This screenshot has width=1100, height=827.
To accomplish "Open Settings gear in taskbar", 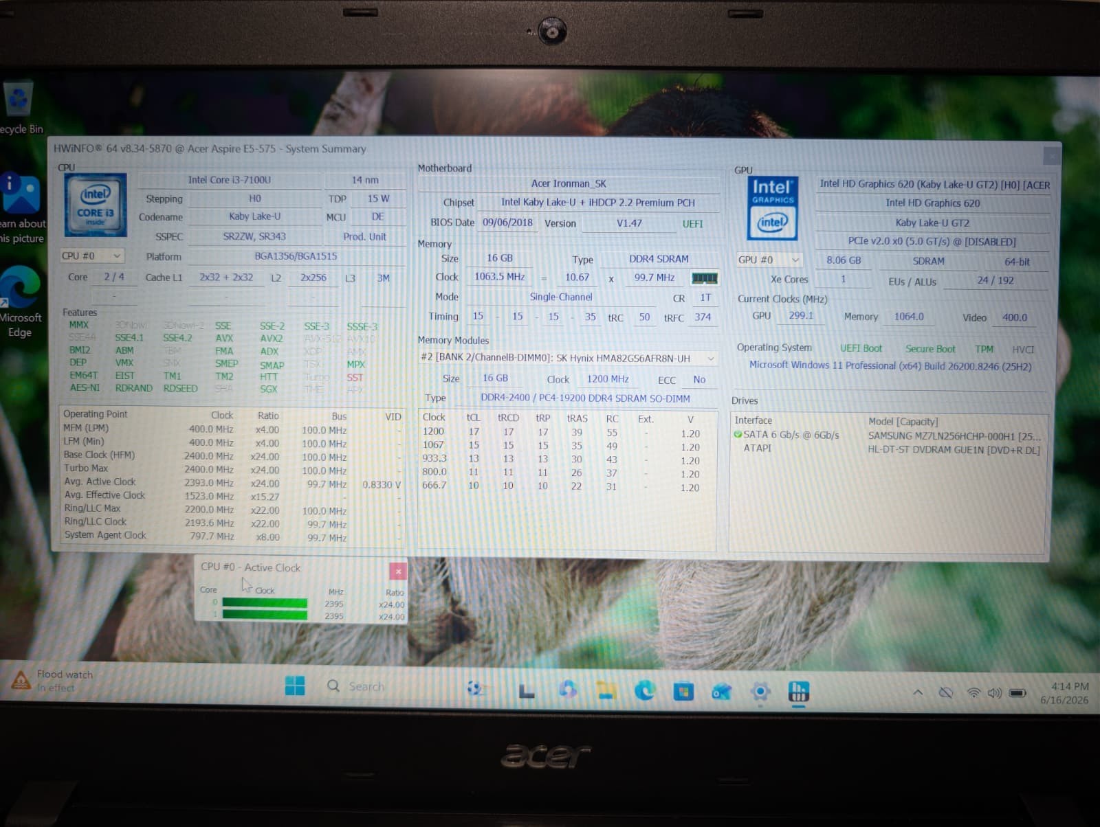I will pos(760,692).
